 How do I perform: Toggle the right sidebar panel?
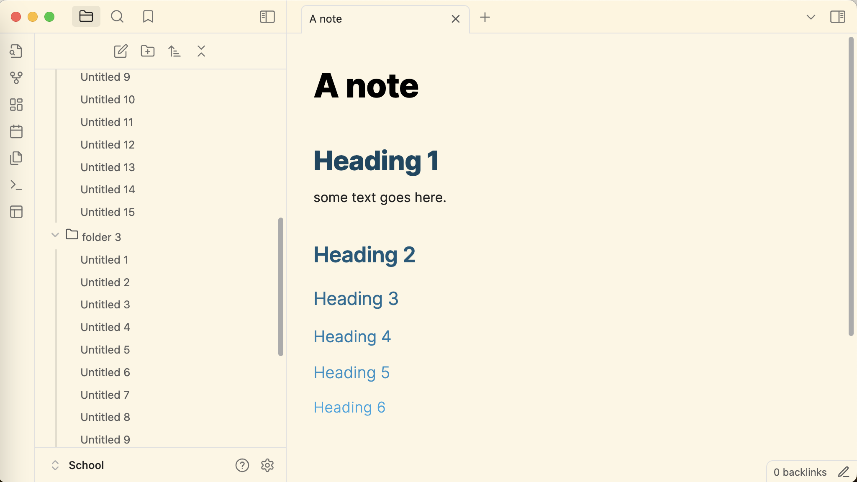pos(837,17)
